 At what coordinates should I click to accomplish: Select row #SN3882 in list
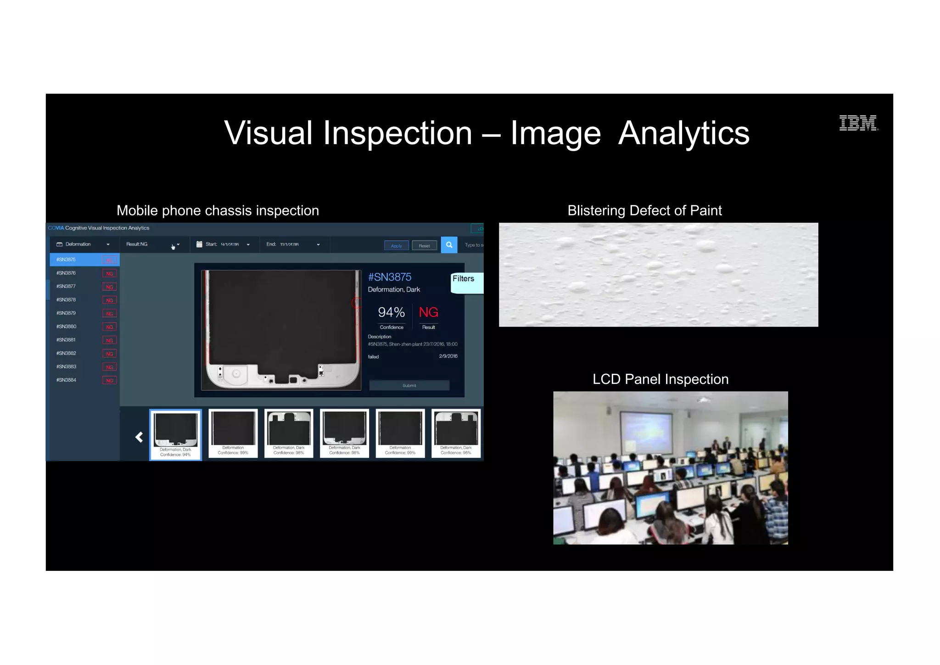click(84, 353)
